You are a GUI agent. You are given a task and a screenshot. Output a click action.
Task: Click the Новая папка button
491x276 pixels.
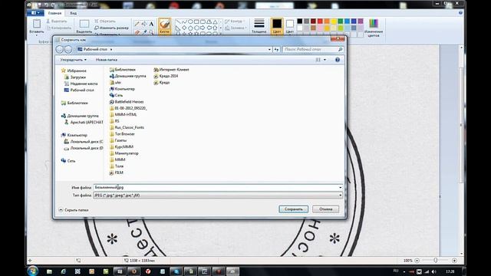tap(107, 60)
